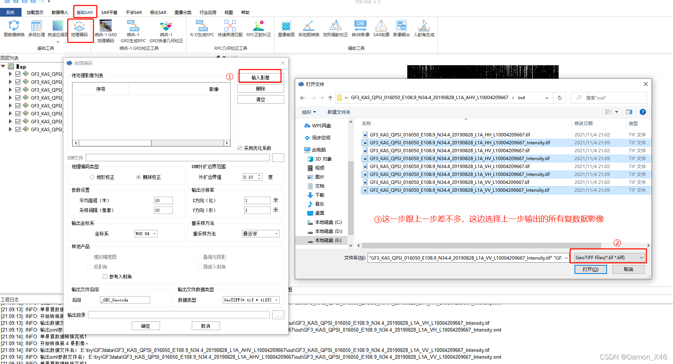Click the file list horizontal scrollbar
The image size is (673, 364).
(503, 245)
